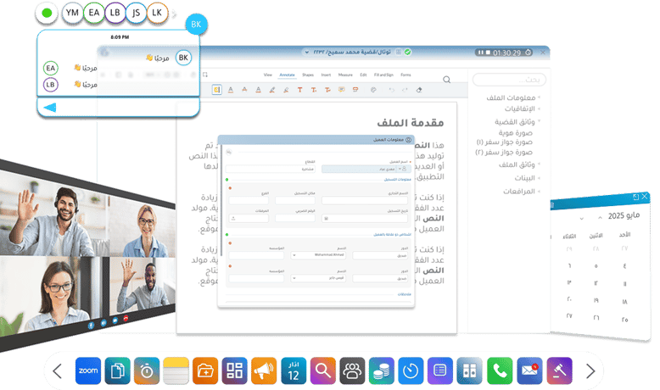
Task: Select the highlight tool in annotate toolbar
Action: (x=217, y=90)
